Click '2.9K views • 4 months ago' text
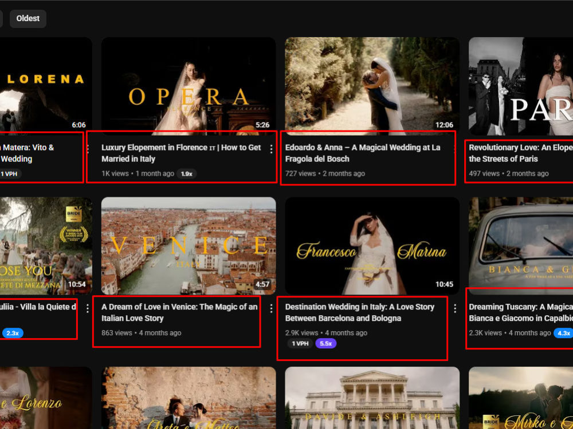 click(x=326, y=333)
